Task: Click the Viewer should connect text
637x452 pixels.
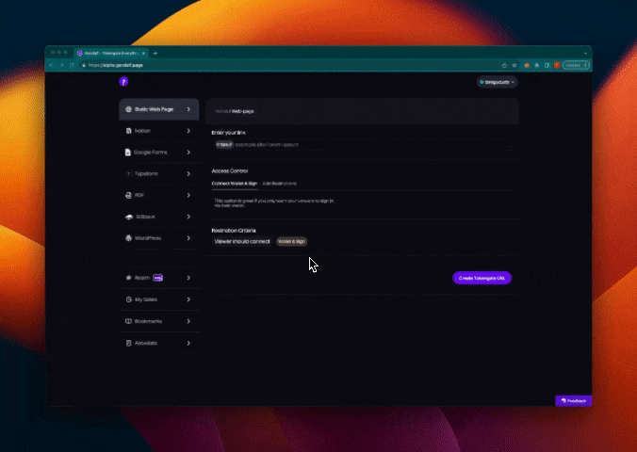Action: (242, 242)
